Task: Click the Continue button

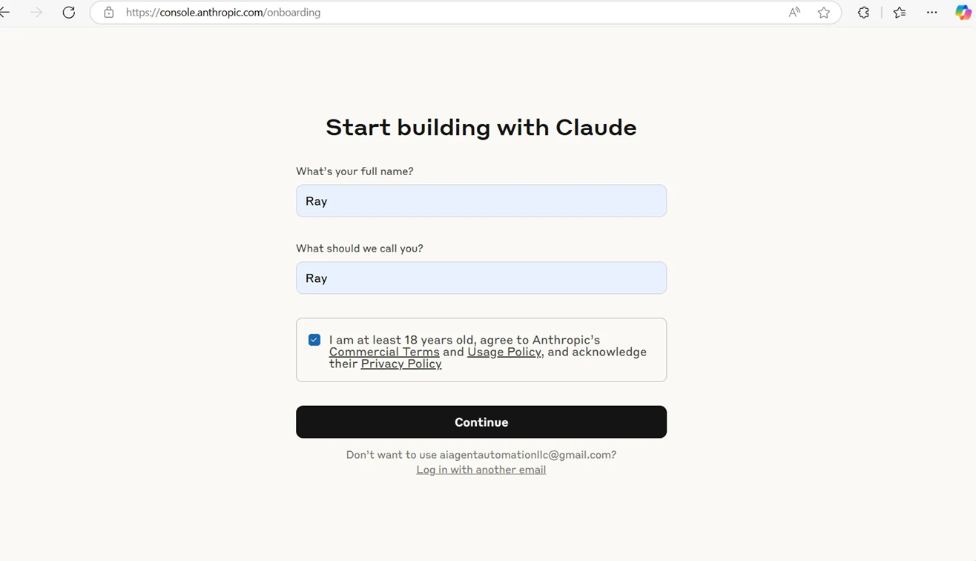Action: coord(481,422)
